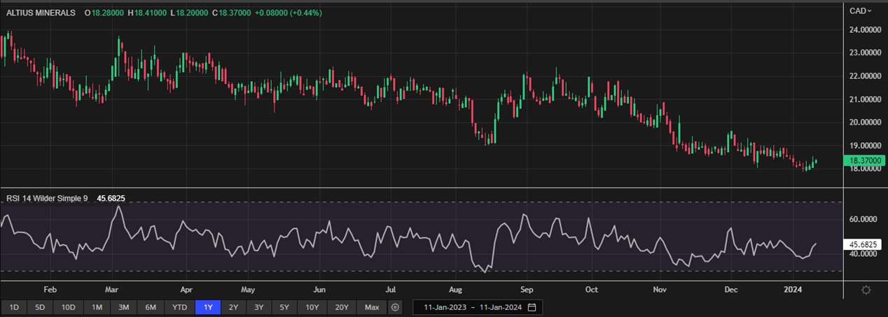Open the time range settings gear icon
The width and height of the screenshot is (888, 317).
tap(395, 307)
